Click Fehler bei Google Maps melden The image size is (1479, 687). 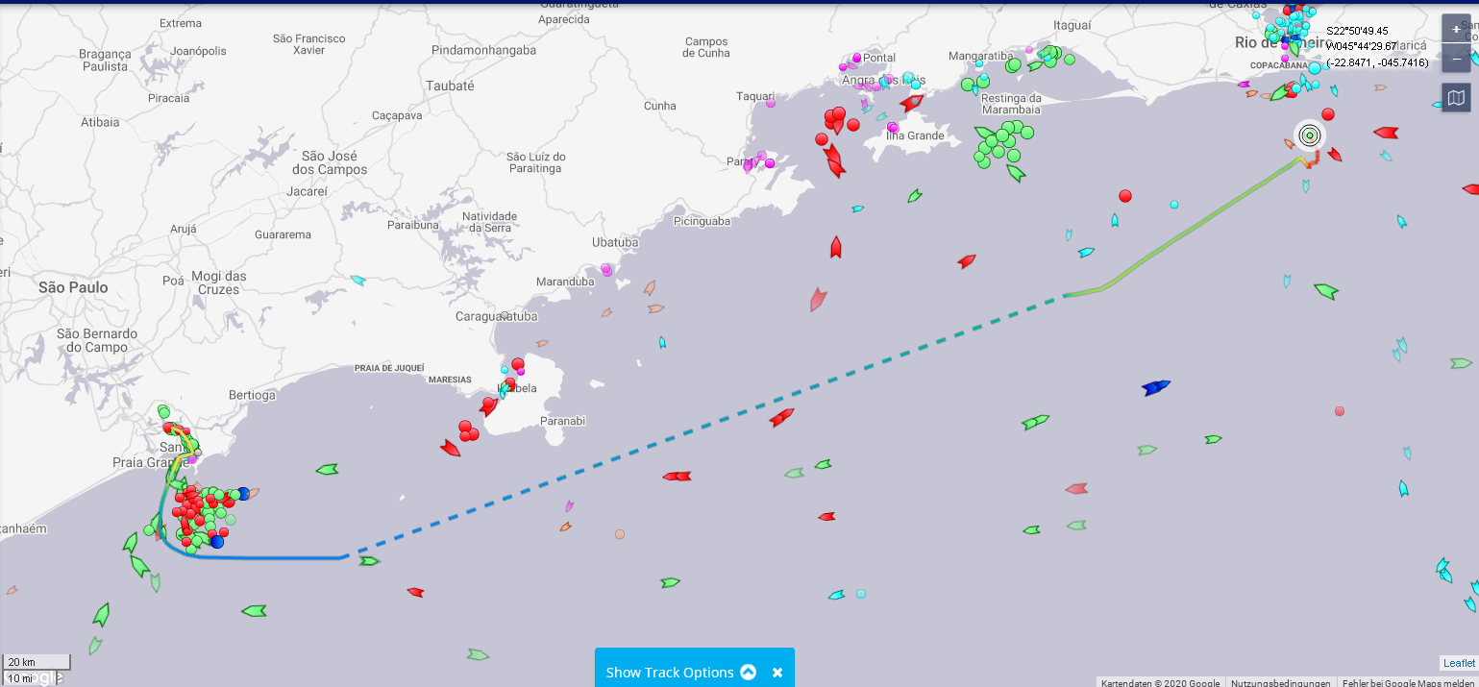(x=1409, y=683)
